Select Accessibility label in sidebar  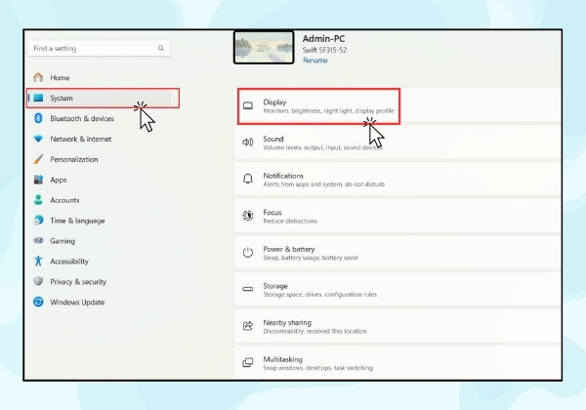tap(69, 262)
